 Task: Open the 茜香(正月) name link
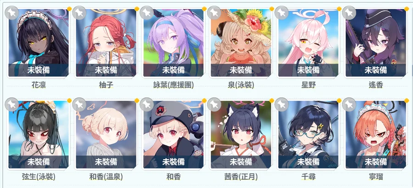tap(241, 177)
